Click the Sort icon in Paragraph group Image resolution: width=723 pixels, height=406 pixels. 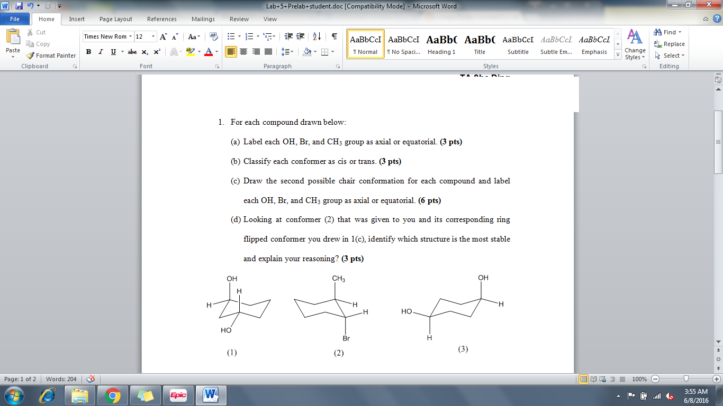(x=316, y=36)
